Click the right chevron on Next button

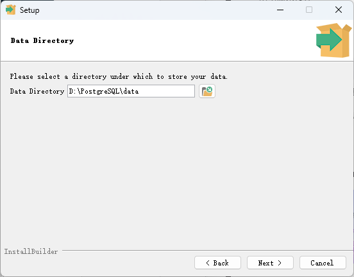[280, 263]
